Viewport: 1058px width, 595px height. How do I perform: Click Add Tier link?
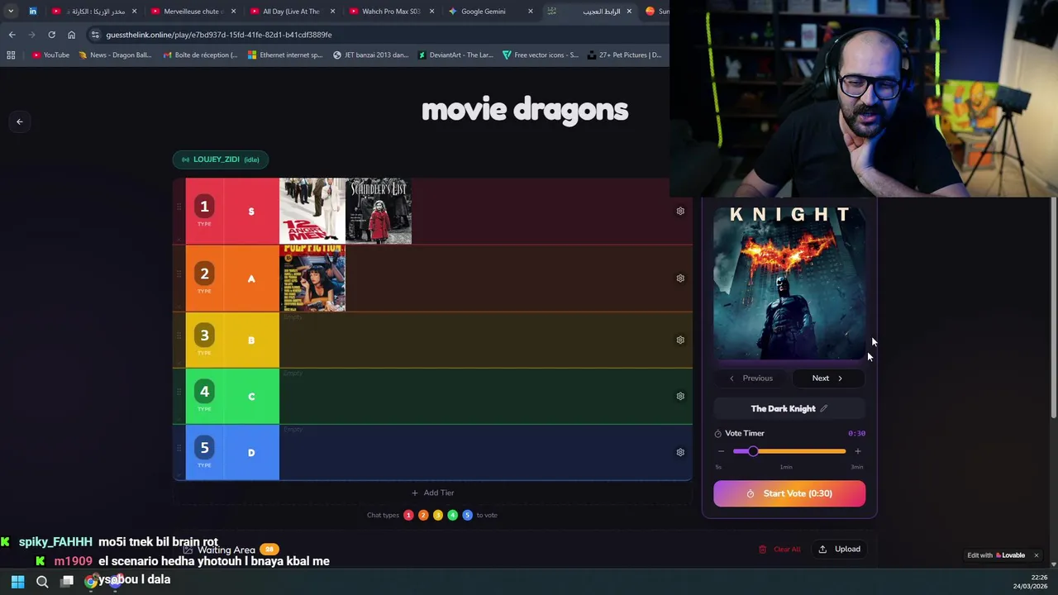tap(432, 493)
